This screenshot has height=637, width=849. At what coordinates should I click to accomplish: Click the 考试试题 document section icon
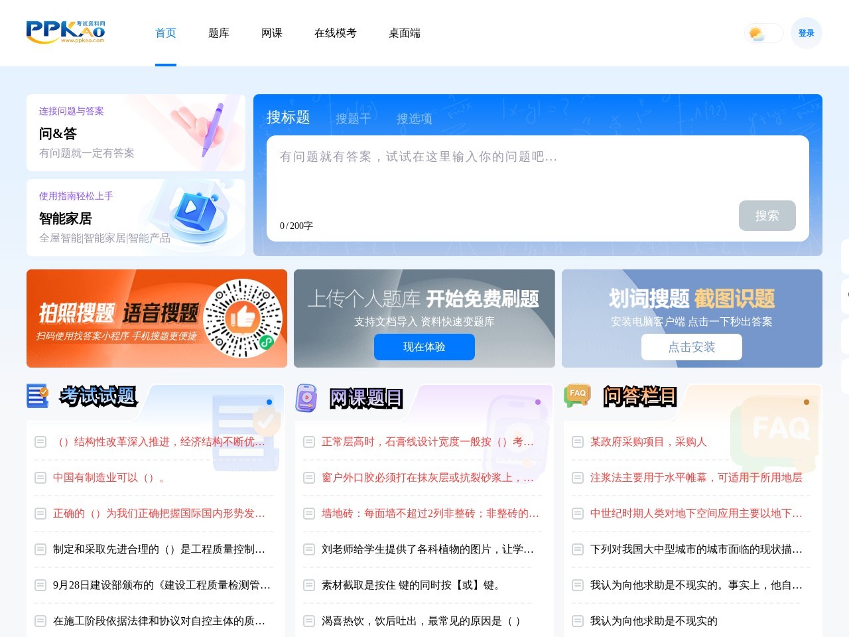(38, 395)
